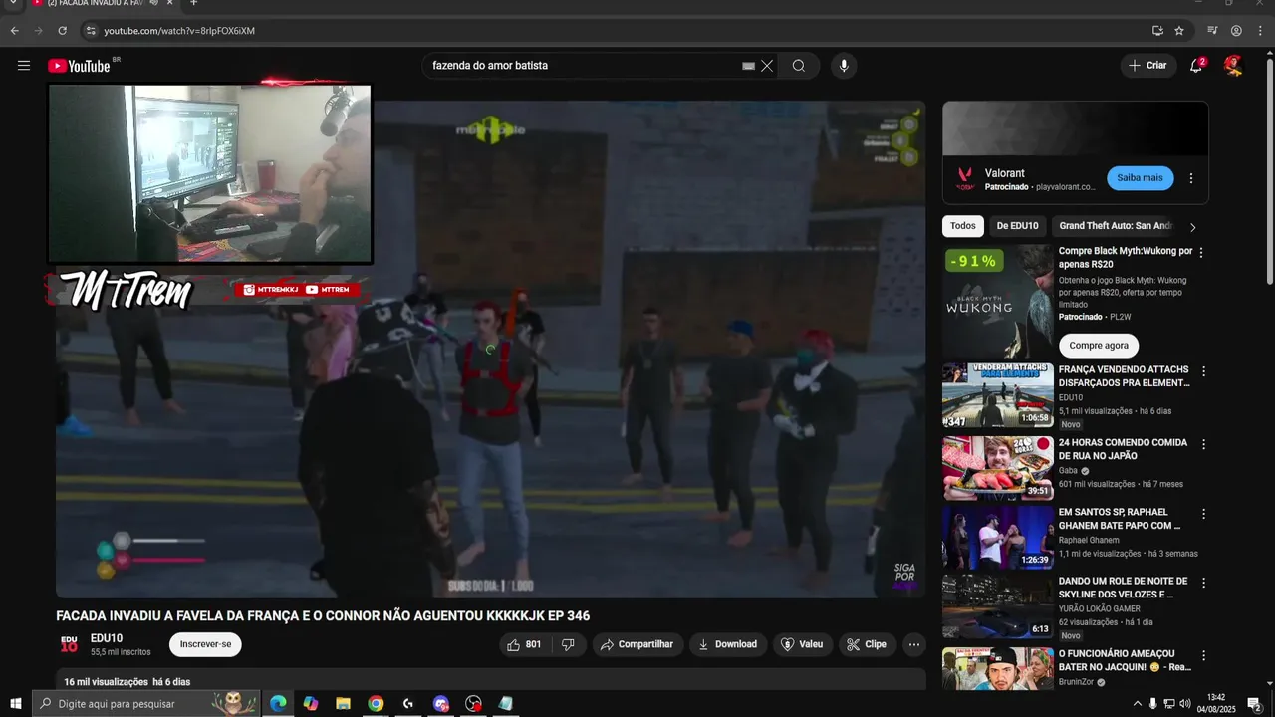Start voice search with the microphone
The image size is (1275, 717).
pyautogui.click(x=844, y=66)
